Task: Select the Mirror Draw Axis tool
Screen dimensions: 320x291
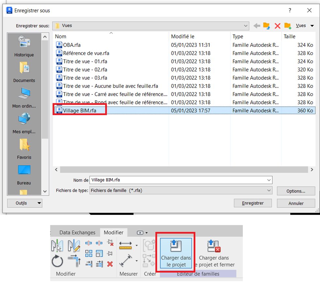Action: [74, 246]
